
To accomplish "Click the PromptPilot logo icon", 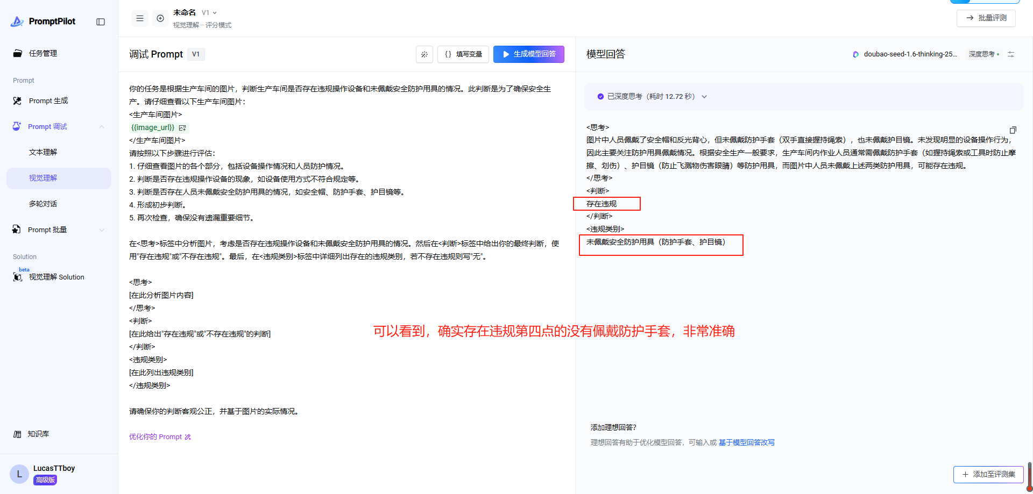I will [17, 22].
